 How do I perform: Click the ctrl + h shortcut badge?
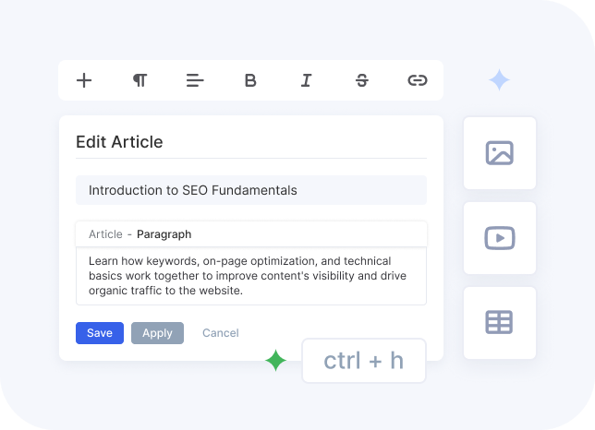coord(364,361)
